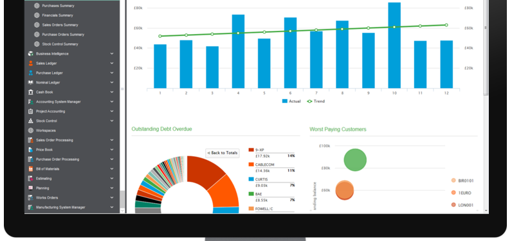Click the CABLECOM orange legend swatch
The width and height of the screenshot is (512, 241).
[251, 165]
